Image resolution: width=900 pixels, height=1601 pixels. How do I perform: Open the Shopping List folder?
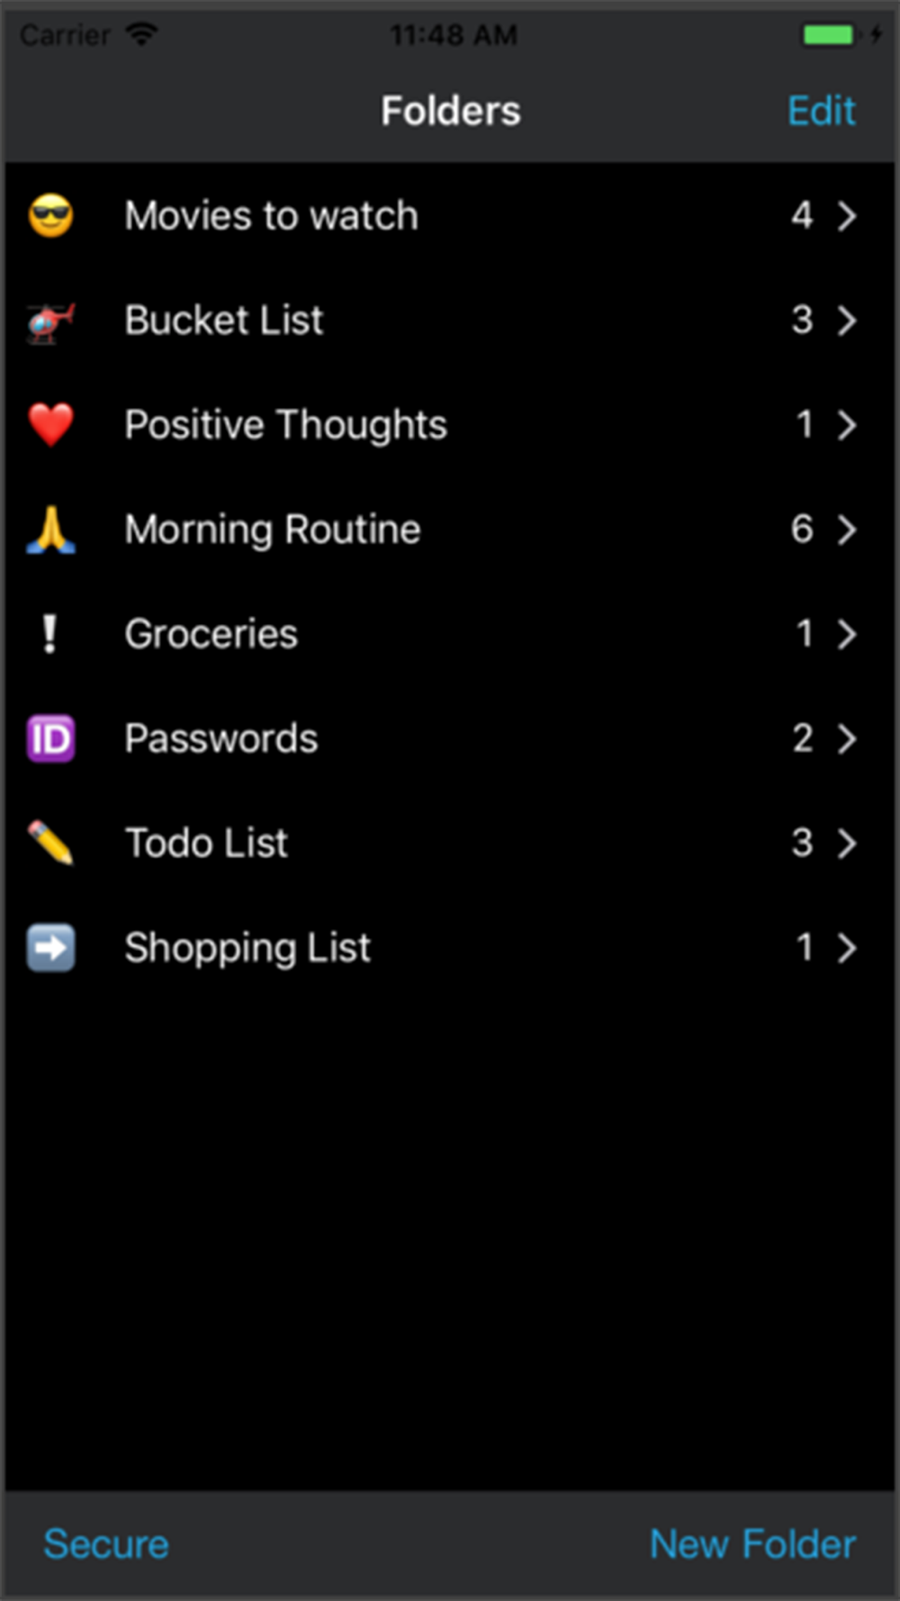(x=247, y=948)
